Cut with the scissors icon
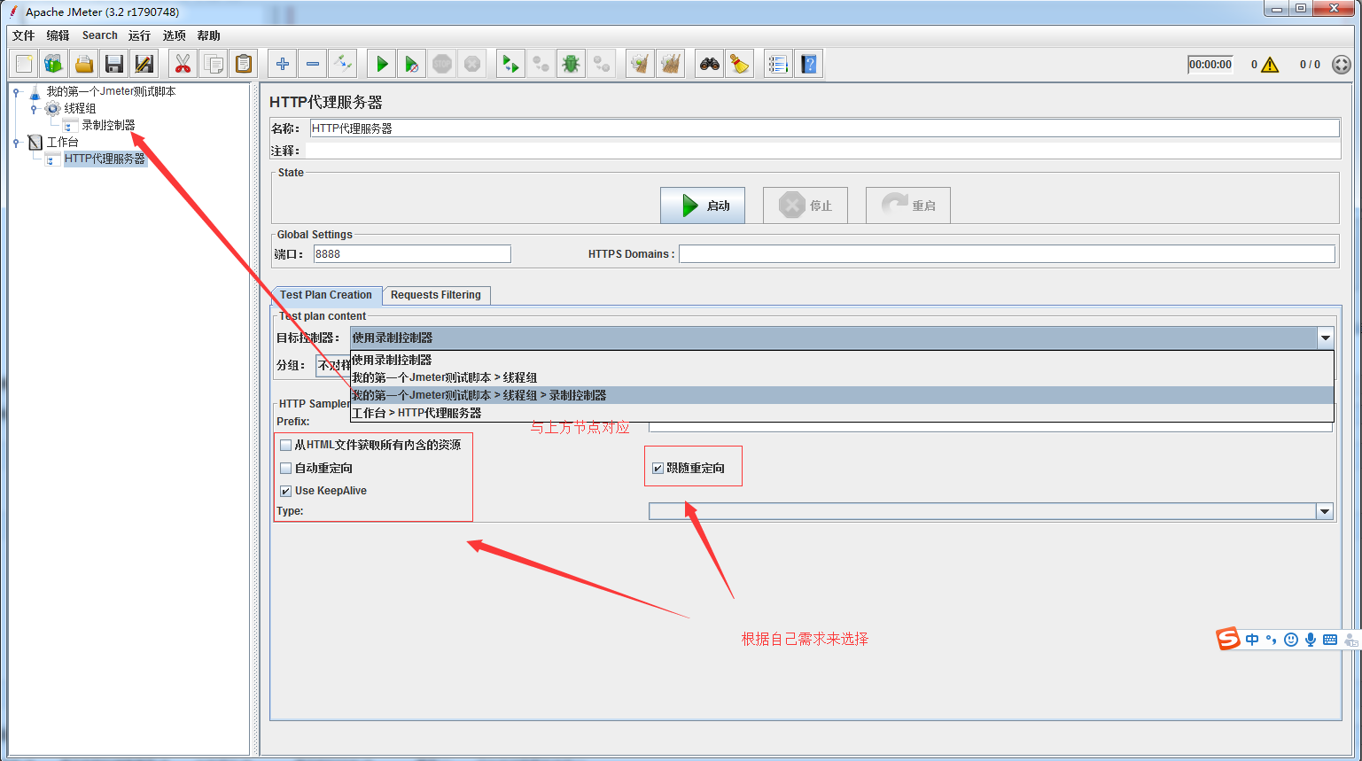Image resolution: width=1362 pixels, height=761 pixels. 183,64
